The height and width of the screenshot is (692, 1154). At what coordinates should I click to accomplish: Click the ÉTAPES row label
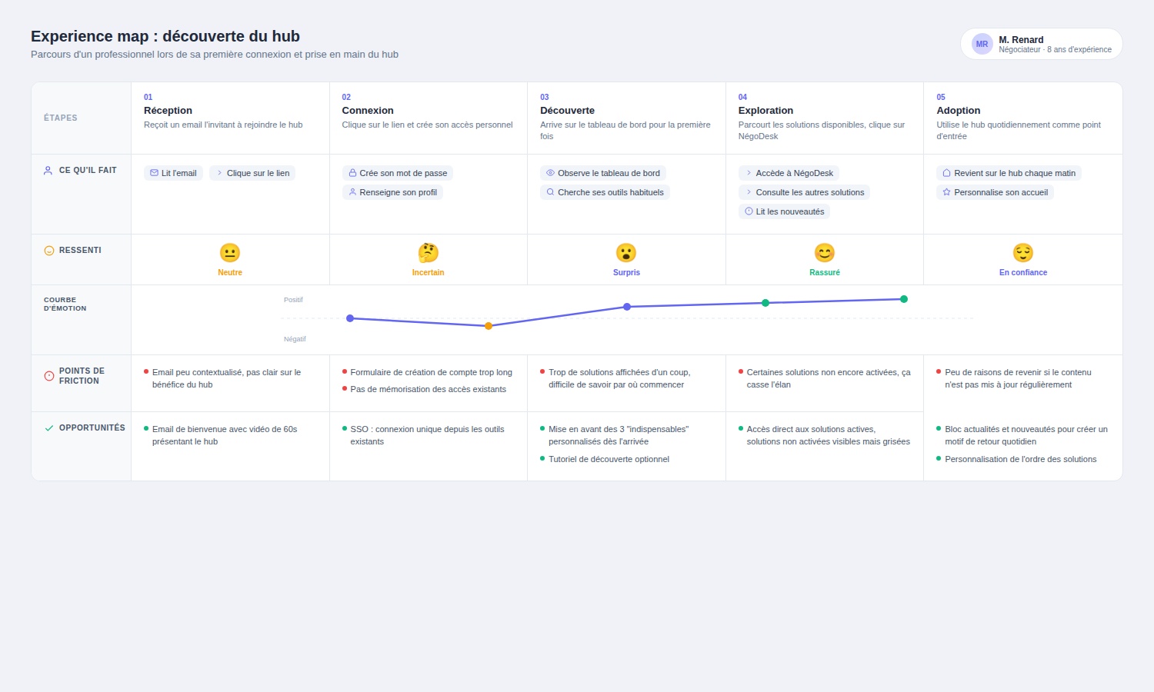click(x=61, y=118)
